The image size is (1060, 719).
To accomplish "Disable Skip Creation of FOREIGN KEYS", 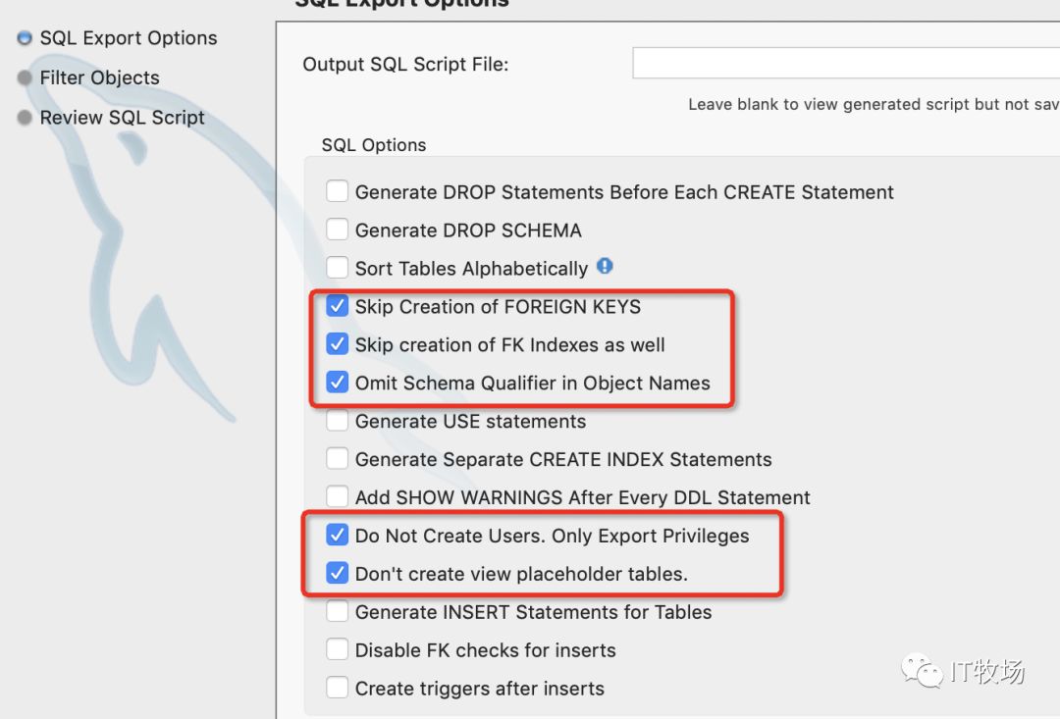I will point(338,306).
